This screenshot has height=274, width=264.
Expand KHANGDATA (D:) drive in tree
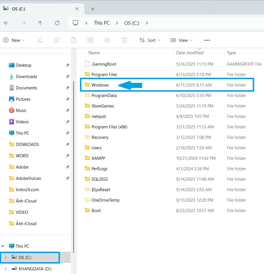6,269
